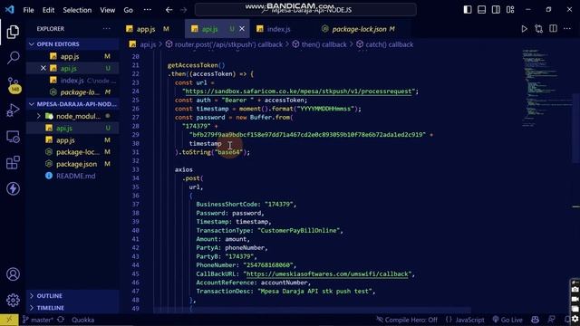Toggle Compile Hero: Off status item
This screenshot has width=580, height=326.
(x=407, y=320)
